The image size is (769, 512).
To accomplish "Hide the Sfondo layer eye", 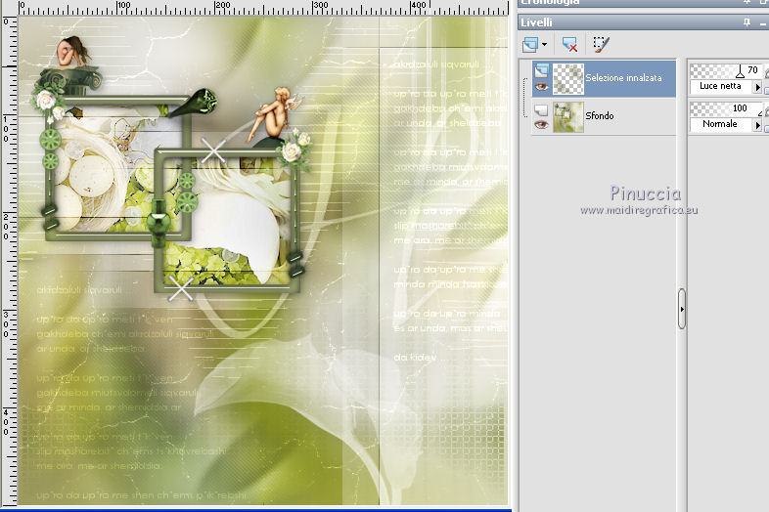I will tap(541, 124).
